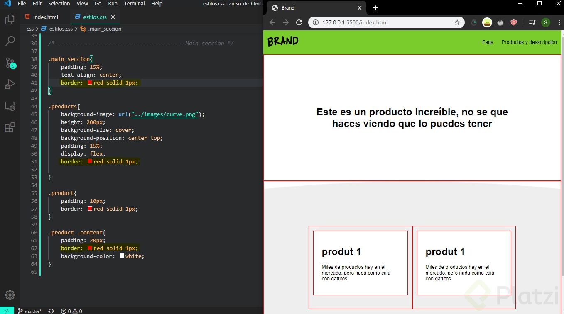Open the Run menu
The image size is (564, 314).
click(113, 3)
